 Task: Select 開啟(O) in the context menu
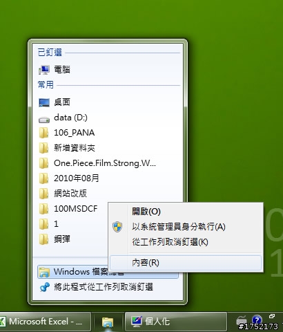coord(186,212)
